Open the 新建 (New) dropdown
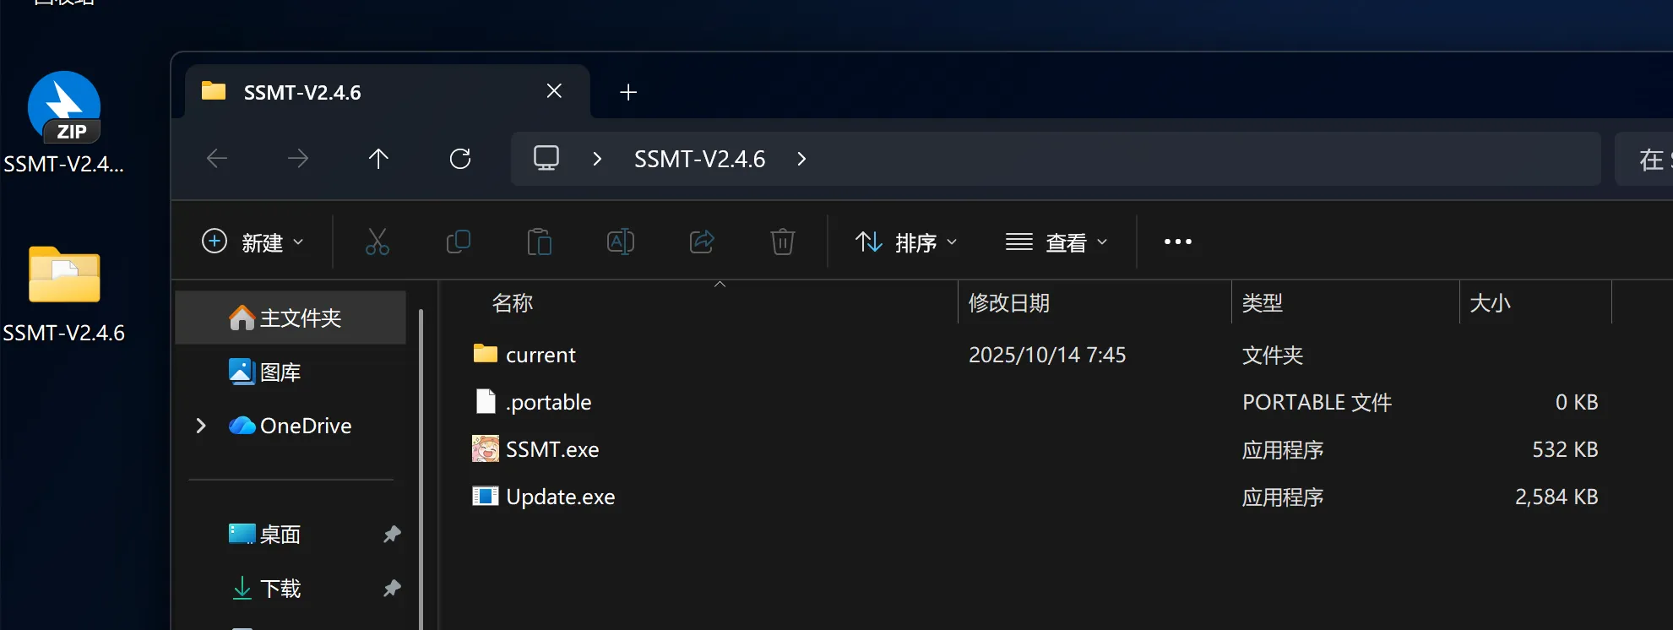Image resolution: width=1673 pixels, height=630 pixels. 253,242
